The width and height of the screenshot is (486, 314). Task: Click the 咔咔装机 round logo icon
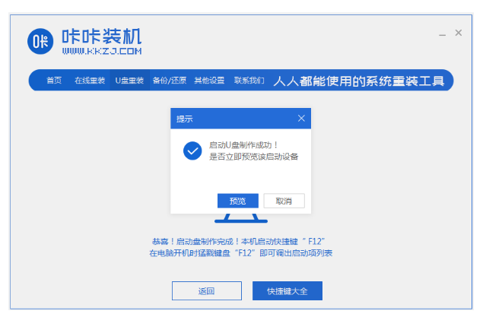40,41
